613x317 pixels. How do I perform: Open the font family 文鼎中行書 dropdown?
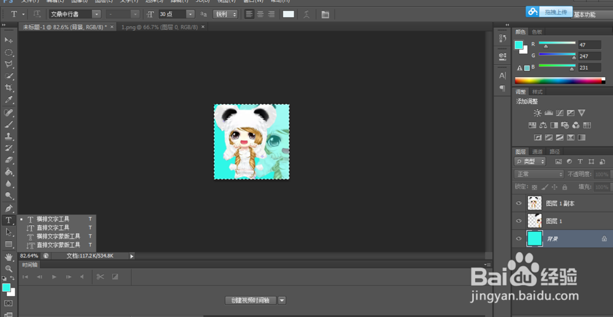(x=97, y=14)
